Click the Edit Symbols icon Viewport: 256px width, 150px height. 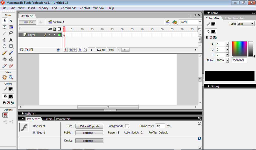[175, 22]
